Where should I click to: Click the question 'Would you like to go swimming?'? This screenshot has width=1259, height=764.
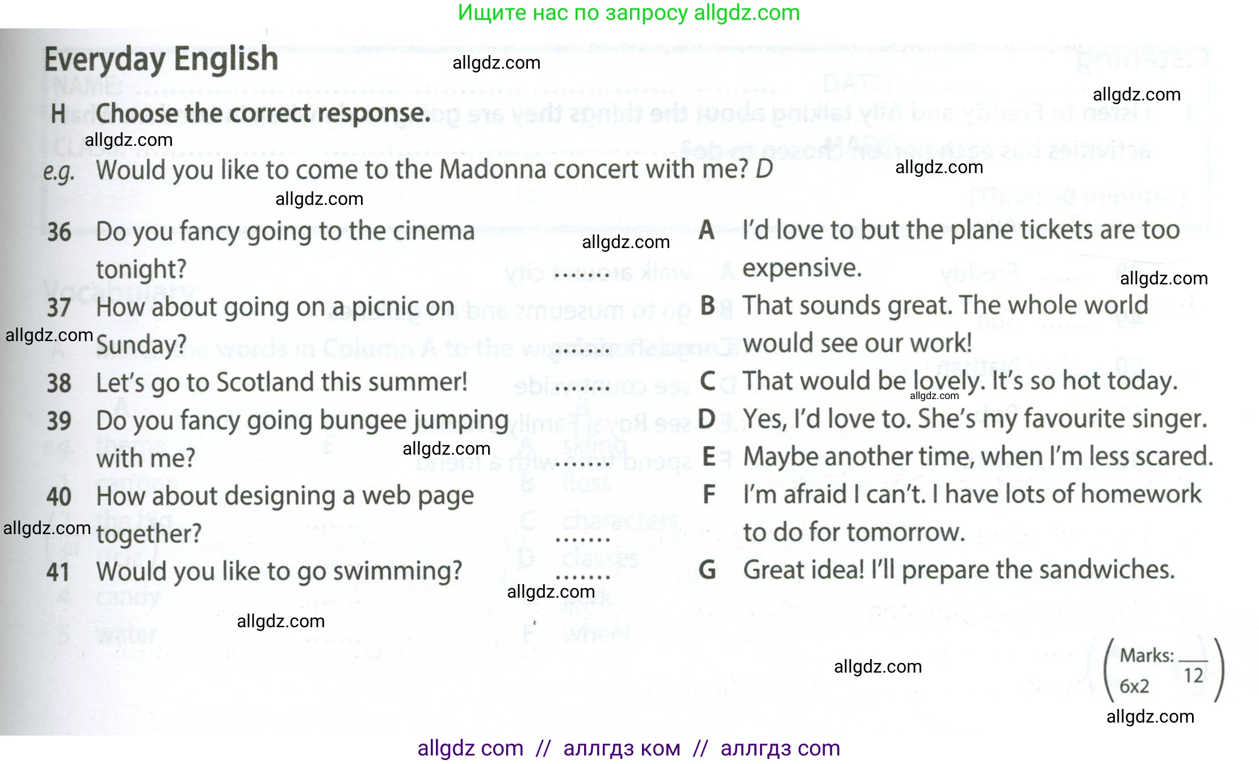[x=279, y=571]
